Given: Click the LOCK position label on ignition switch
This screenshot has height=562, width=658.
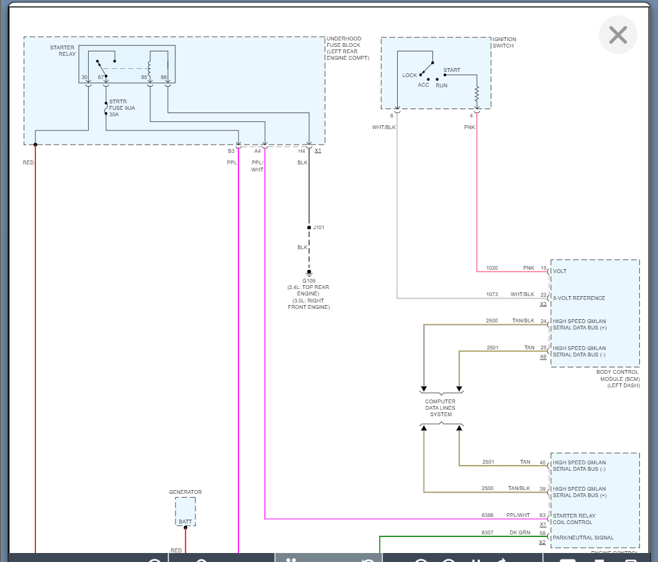Looking at the screenshot, I should click(x=409, y=75).
